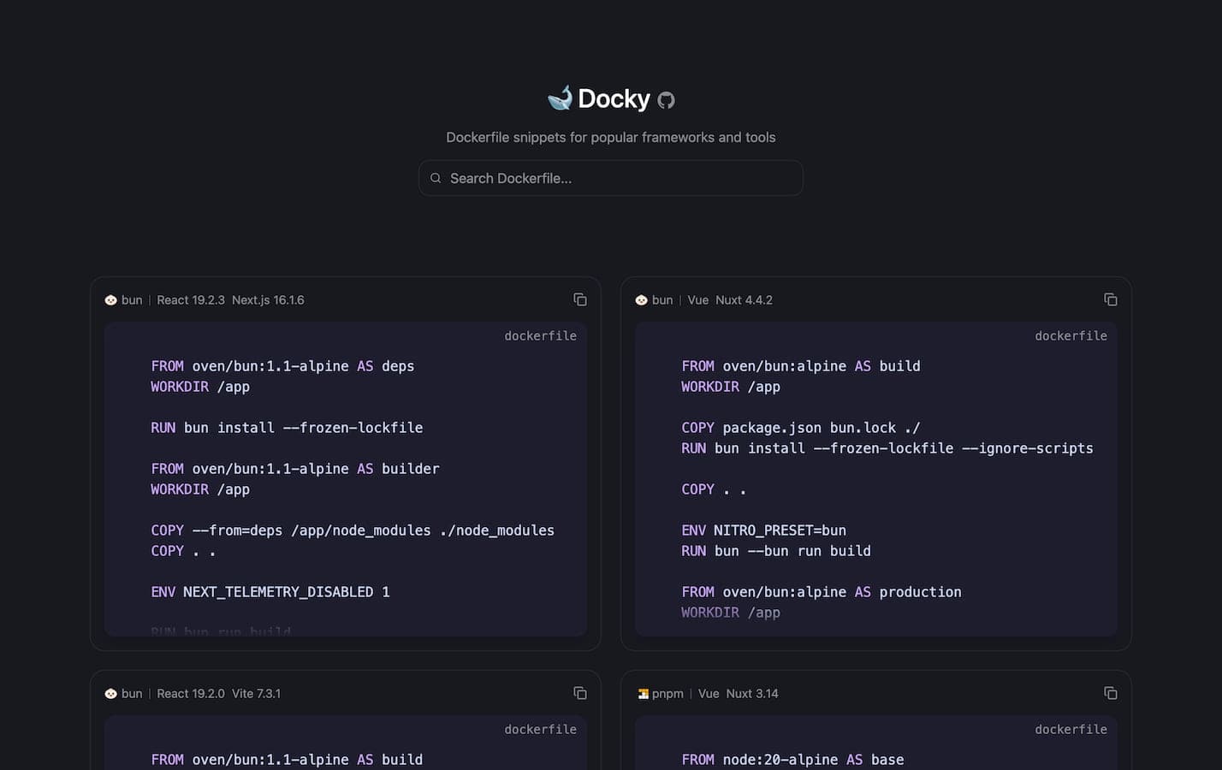The image size is (1222, 770).
Task: Open the GitHub icon next to Docky
Action: pos(666,100)
